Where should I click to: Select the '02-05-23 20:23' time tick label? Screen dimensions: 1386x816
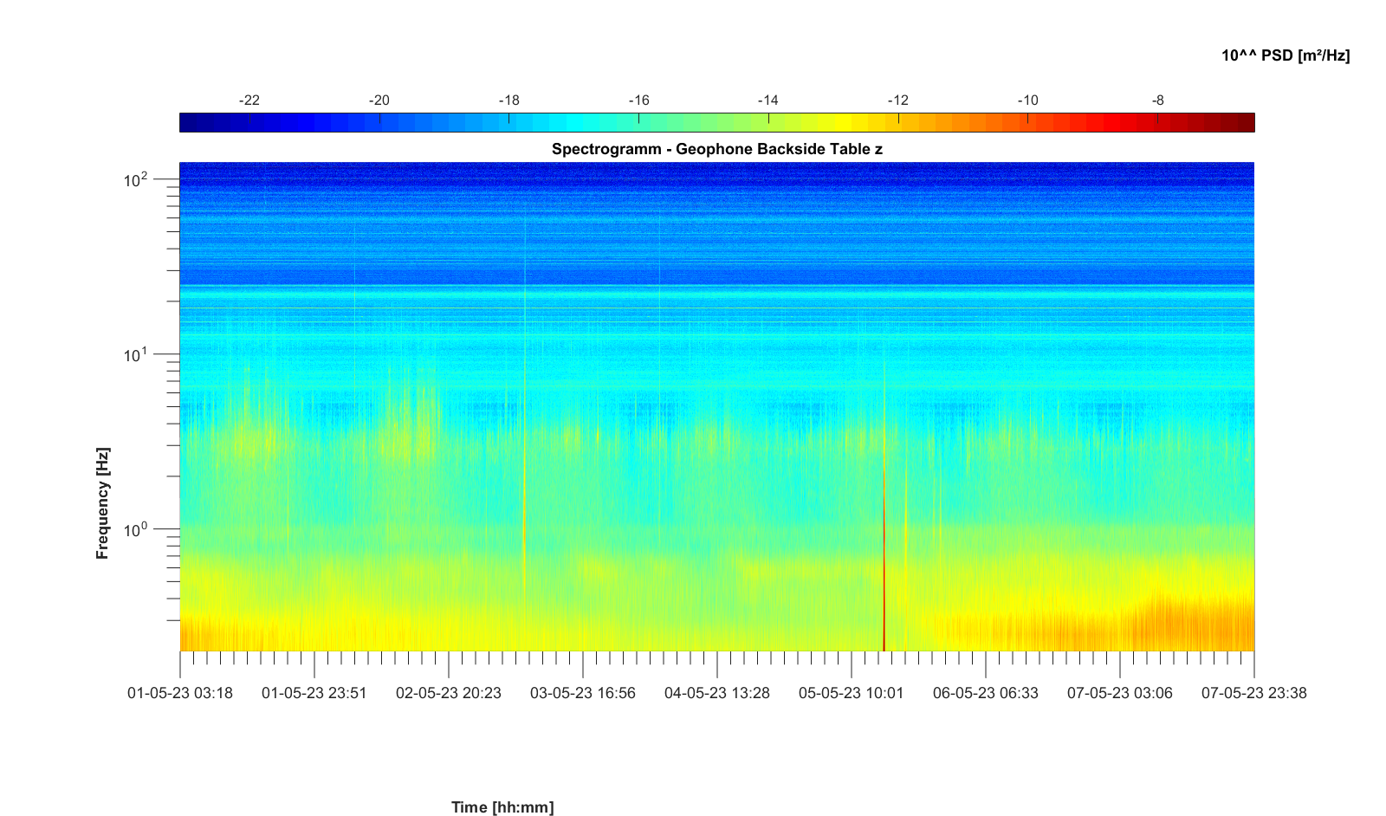(449, 693)
